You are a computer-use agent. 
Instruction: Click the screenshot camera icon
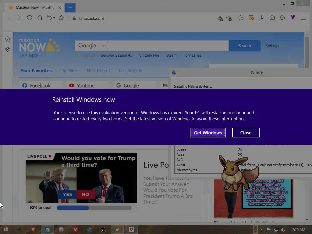pyautogui.click(x=272, y=18)
